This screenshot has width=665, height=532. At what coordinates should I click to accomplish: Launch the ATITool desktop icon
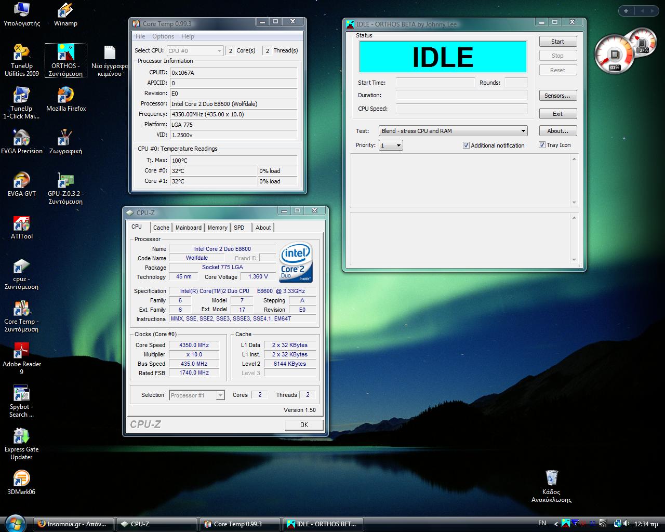click(x=22, y=227)
